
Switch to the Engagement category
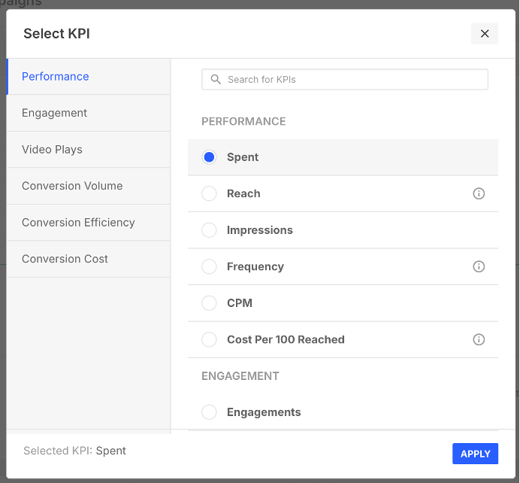tap(89, 113)
